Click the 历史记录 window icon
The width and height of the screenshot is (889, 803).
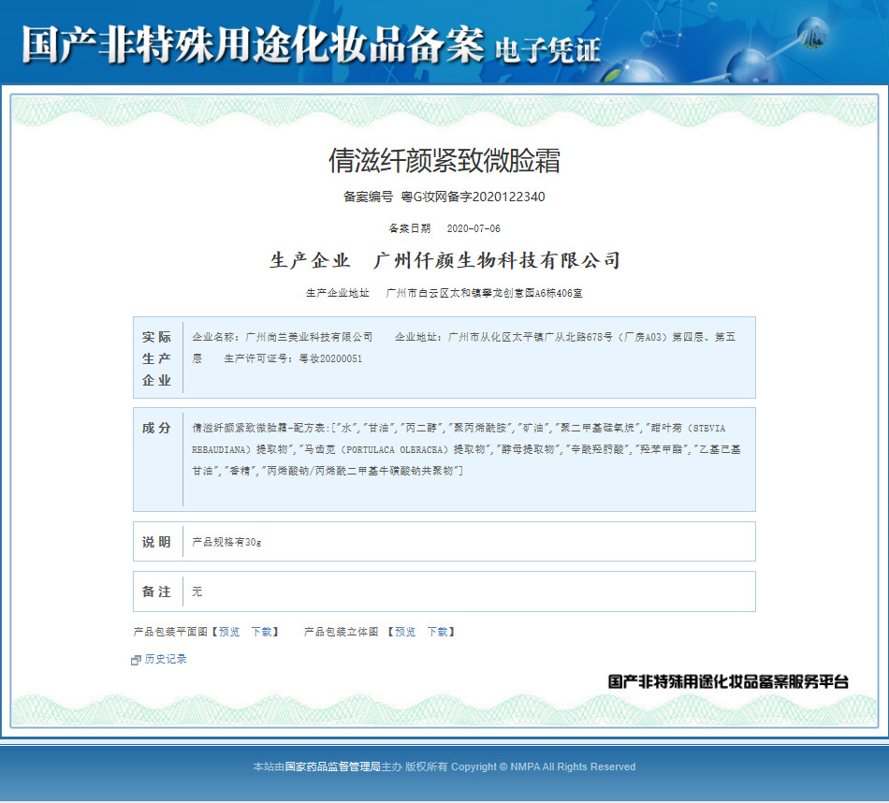[x=136, y=660]
